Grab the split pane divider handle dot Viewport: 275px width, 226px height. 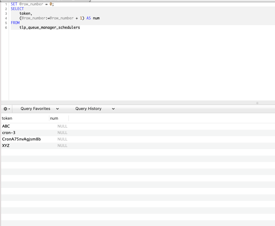257,103
